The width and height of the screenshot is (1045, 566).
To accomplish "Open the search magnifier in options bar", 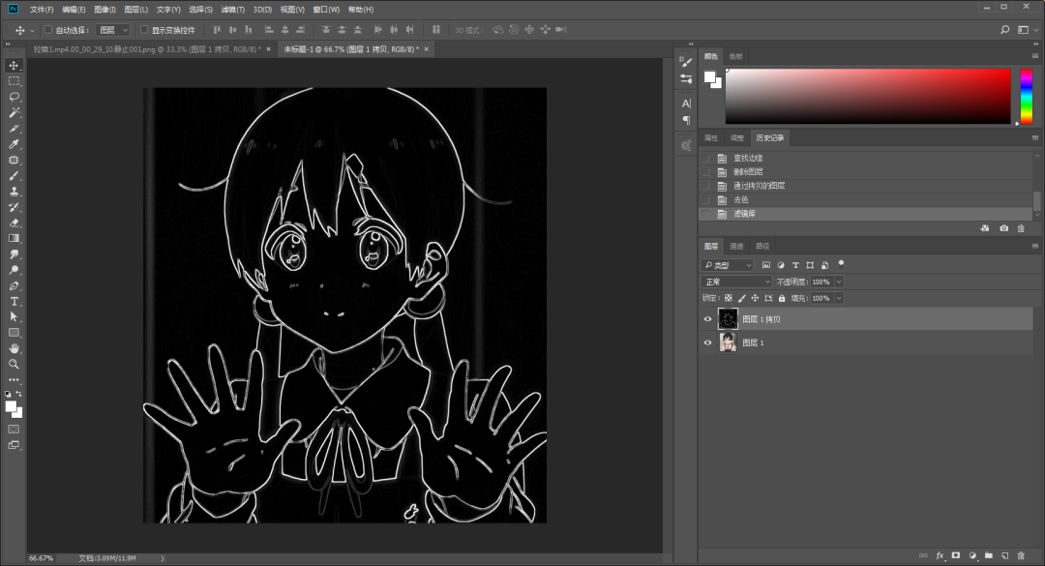I will coord(1005,30).
